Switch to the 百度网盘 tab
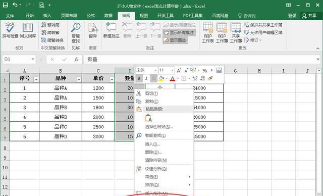Screen dimensions: 323x196 [220, 16]
